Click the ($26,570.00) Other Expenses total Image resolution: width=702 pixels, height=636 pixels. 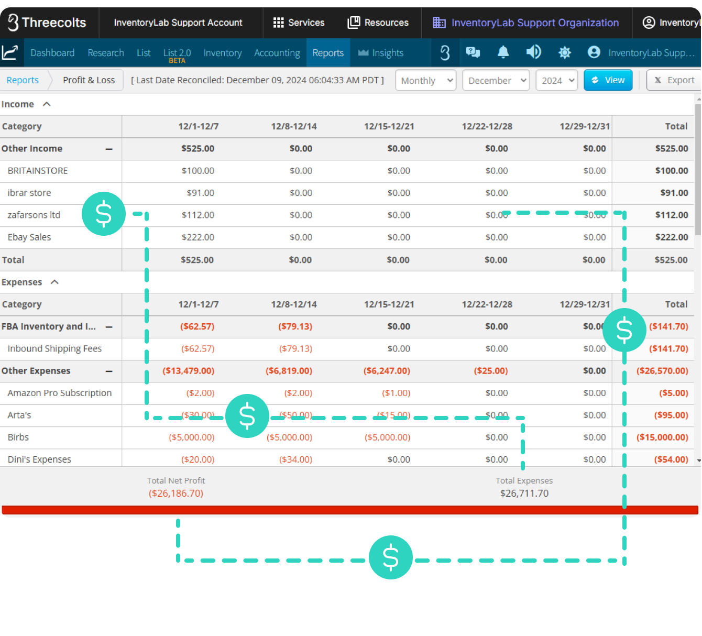coord(662,371)
